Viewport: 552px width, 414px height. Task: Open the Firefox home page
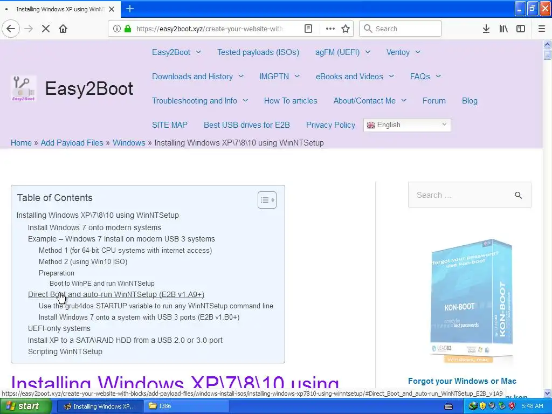pyautogui.click(x=63, y=29)
